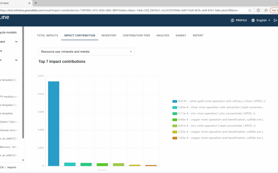This screenshot has width=278, height=173.
Task: Open the PROFILE menu
Action: click(239, 20)
